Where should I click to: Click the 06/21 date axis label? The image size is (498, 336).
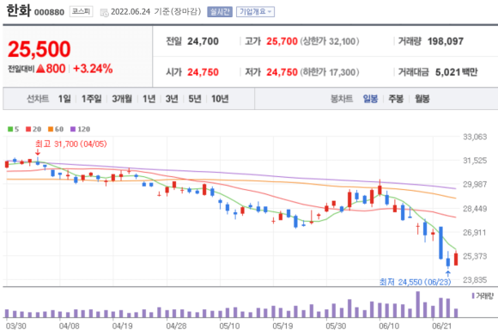[x=442, y=327]
